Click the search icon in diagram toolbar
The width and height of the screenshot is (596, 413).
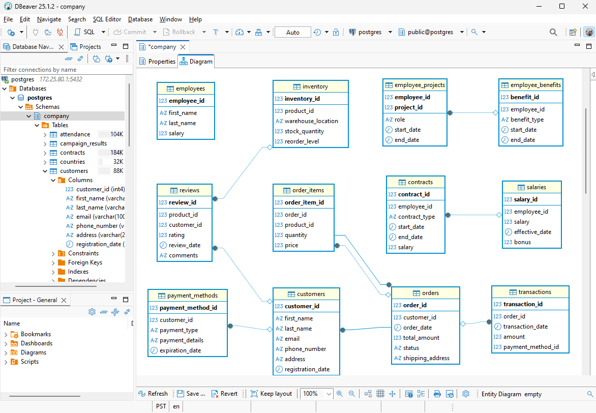tap(590, 394)
